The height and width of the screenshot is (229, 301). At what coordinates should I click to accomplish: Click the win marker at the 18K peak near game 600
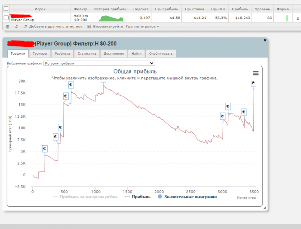[x=71, y=85]
